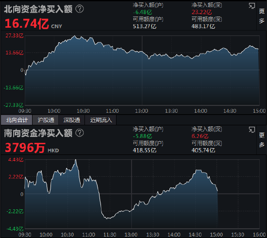Click southbound Shanghai net buy -5.88亿
267x238 pixels.
[x=142, y=136]
